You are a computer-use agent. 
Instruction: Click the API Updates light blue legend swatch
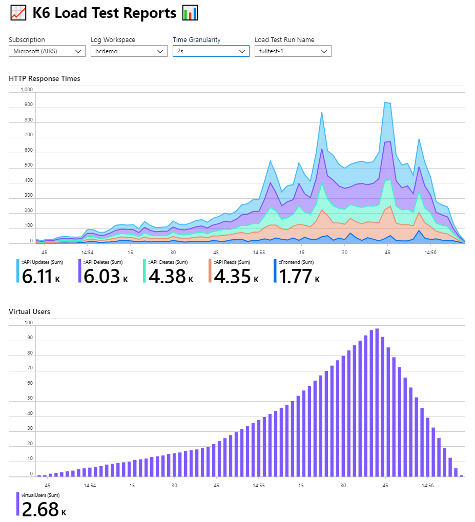click(x=18, y=272)
